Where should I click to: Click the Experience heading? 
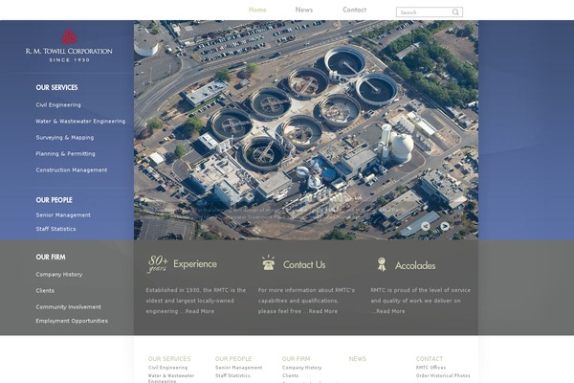[195, 264]
